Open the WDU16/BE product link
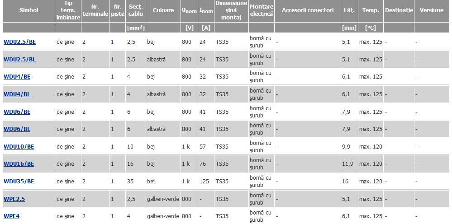The height and width of the screenshot is (224, 452). click(19, 164)
